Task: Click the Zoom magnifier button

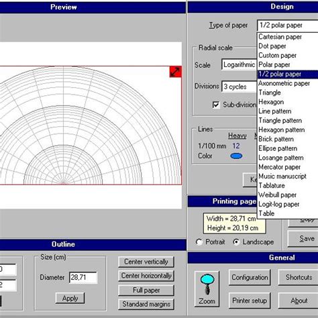Action: [207, 289]
